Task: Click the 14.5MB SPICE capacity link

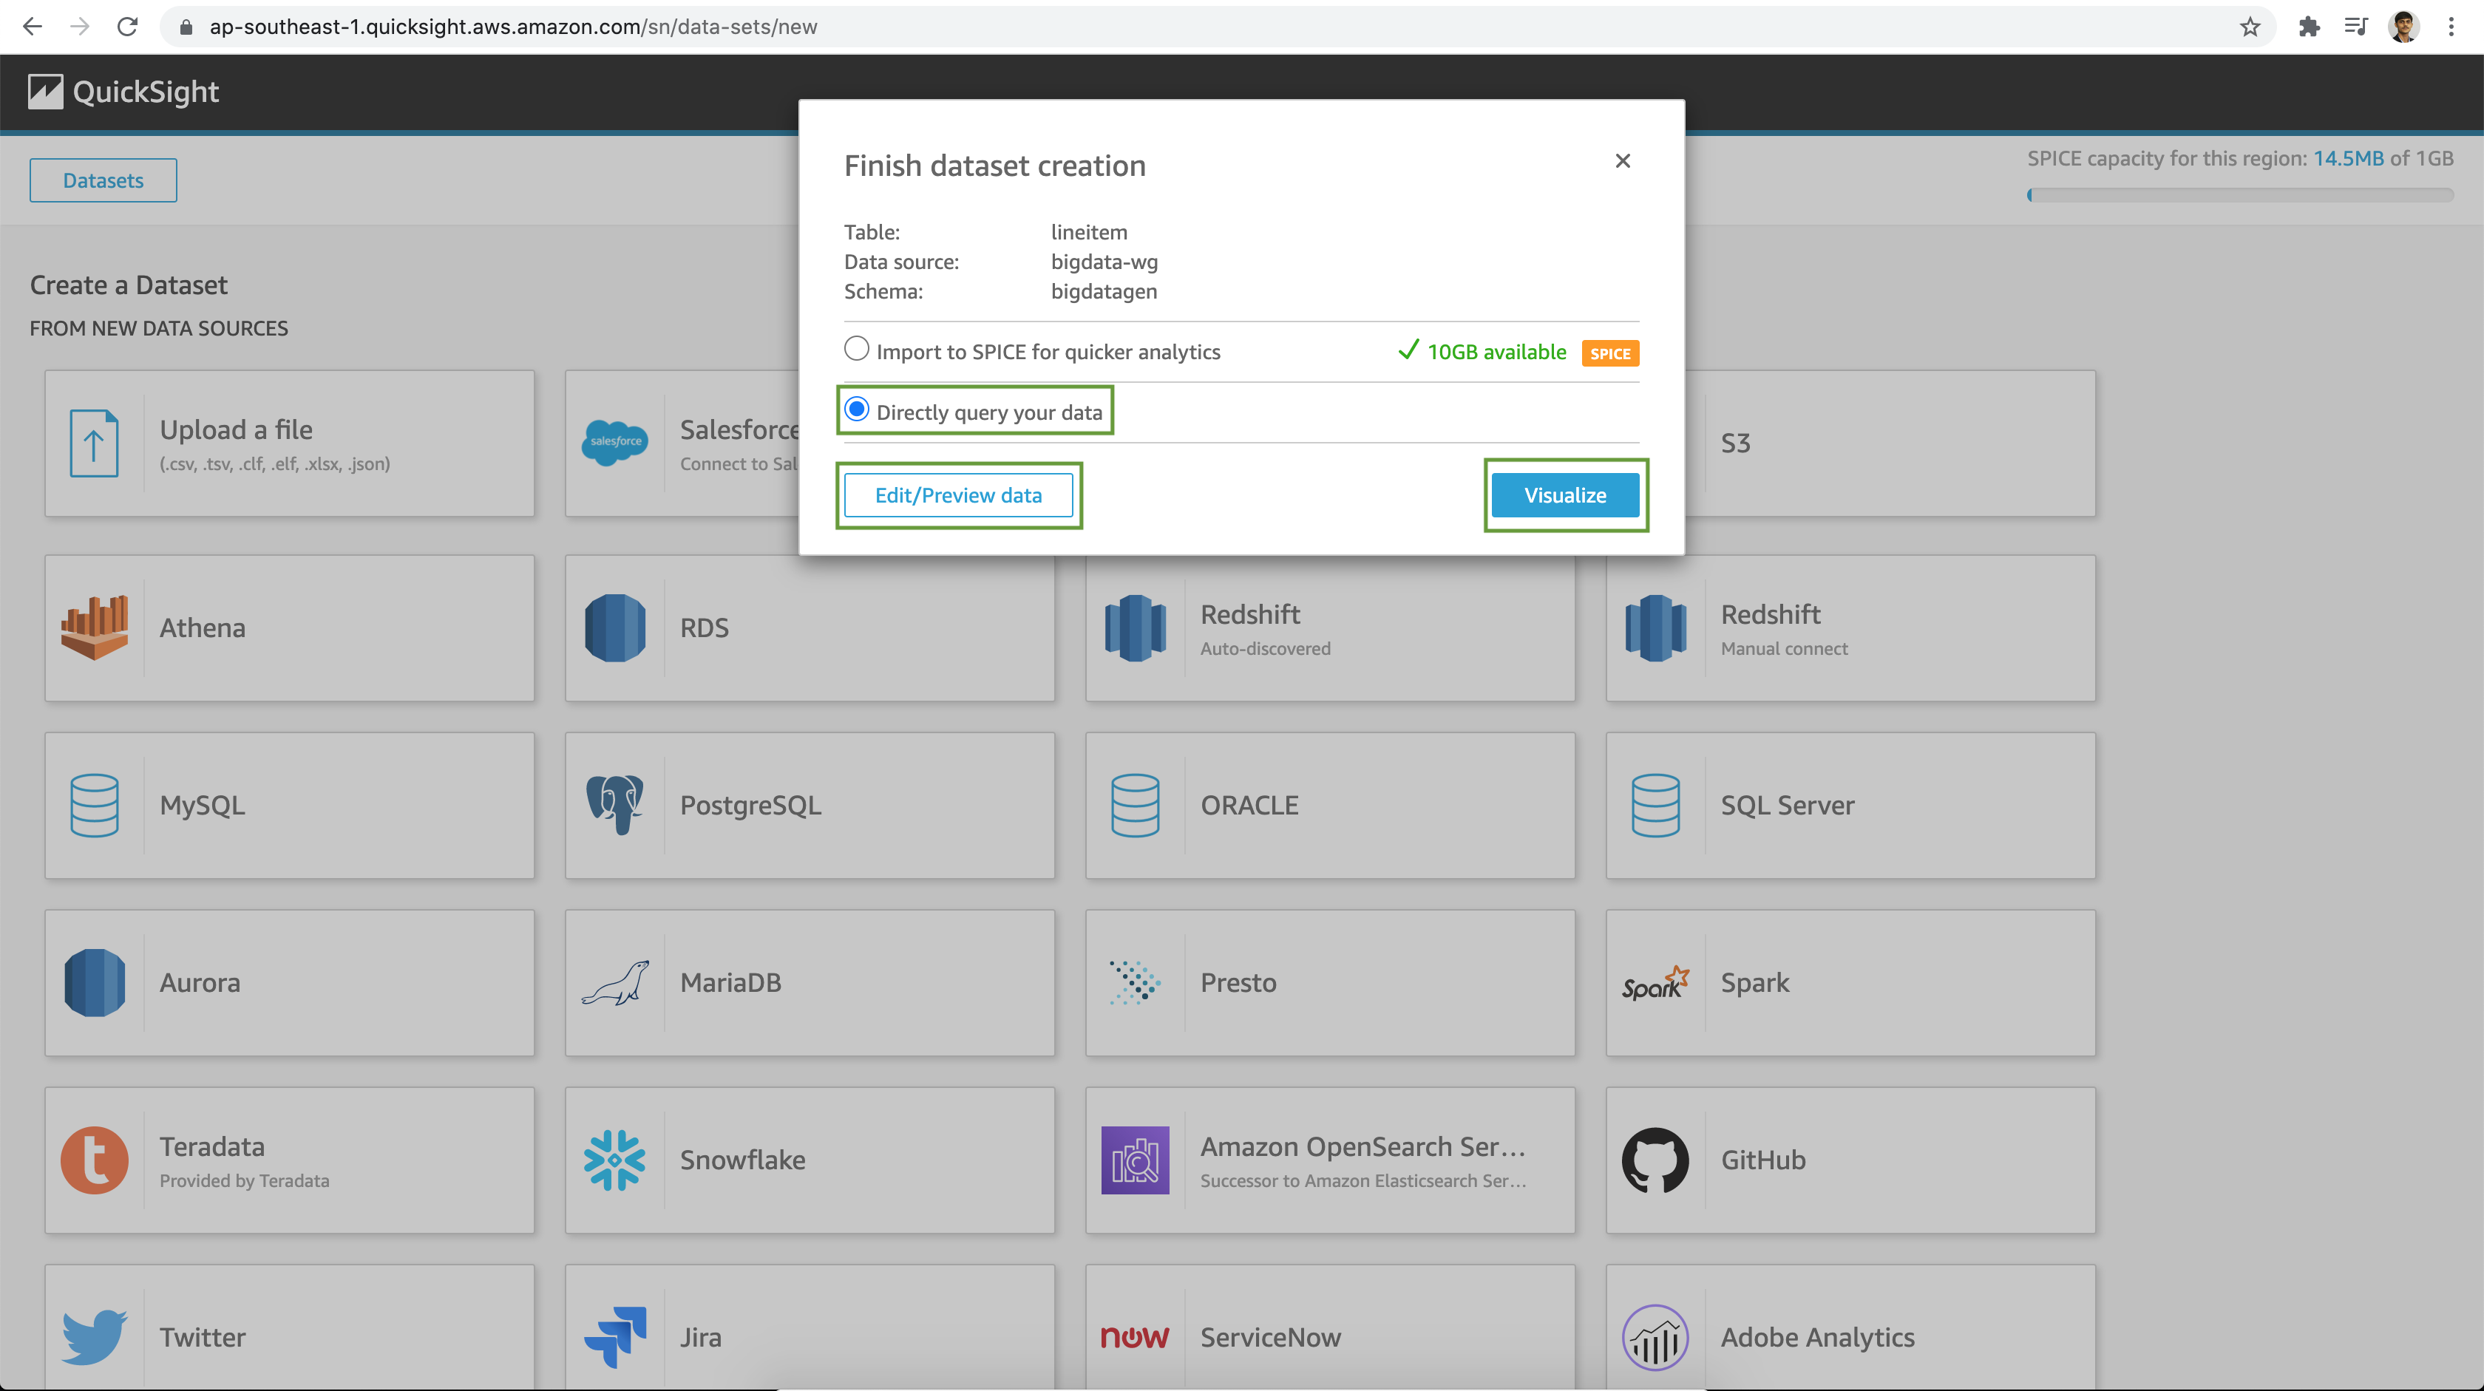Action: (2348, 158)
